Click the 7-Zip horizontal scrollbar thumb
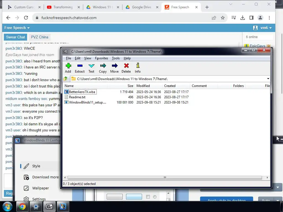The width and height of the screenshot is (283, 212). pos(165,177)
